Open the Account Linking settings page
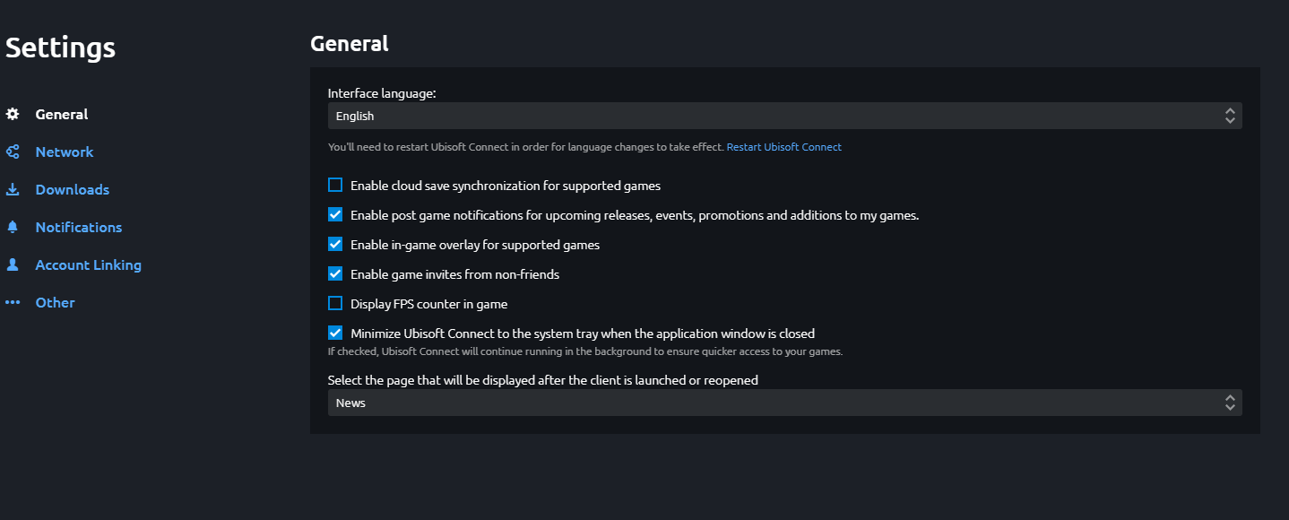 88,264
